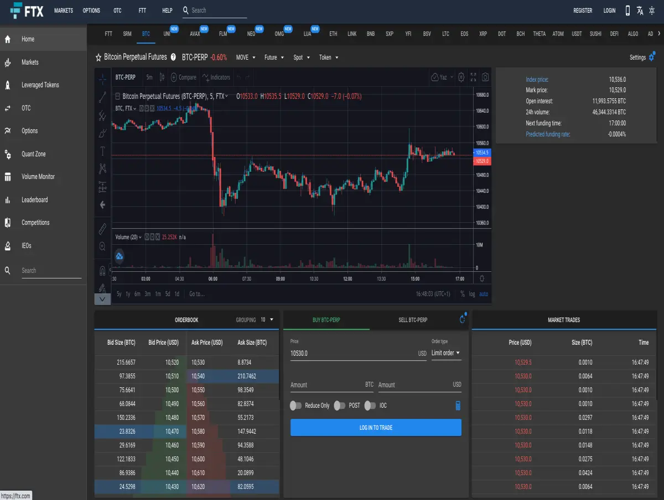Click the BTC Amount input field
Screen dimensions: 664x500
click(332, 385)
